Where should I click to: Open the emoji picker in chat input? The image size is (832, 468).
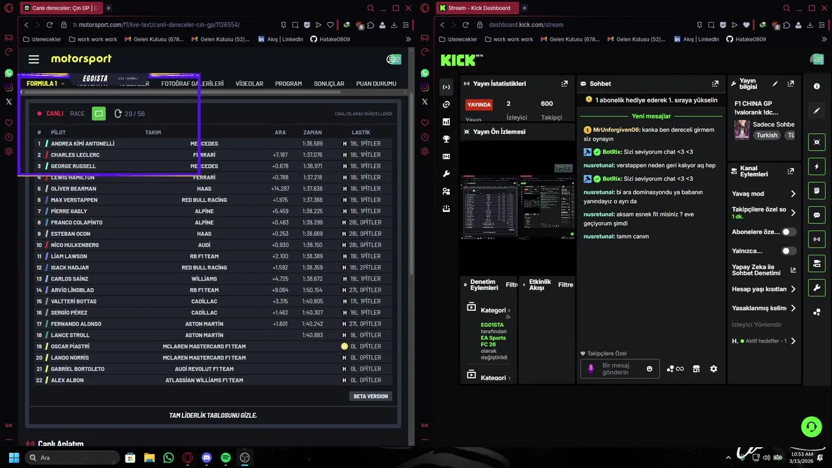coord(649,369)
